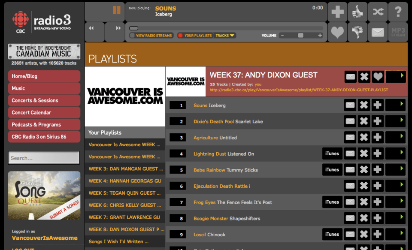This screenshot has width=412, height=250.
Task: Remove Dixie's Death Pool Scarlet Lake
Action: point(364,121)
